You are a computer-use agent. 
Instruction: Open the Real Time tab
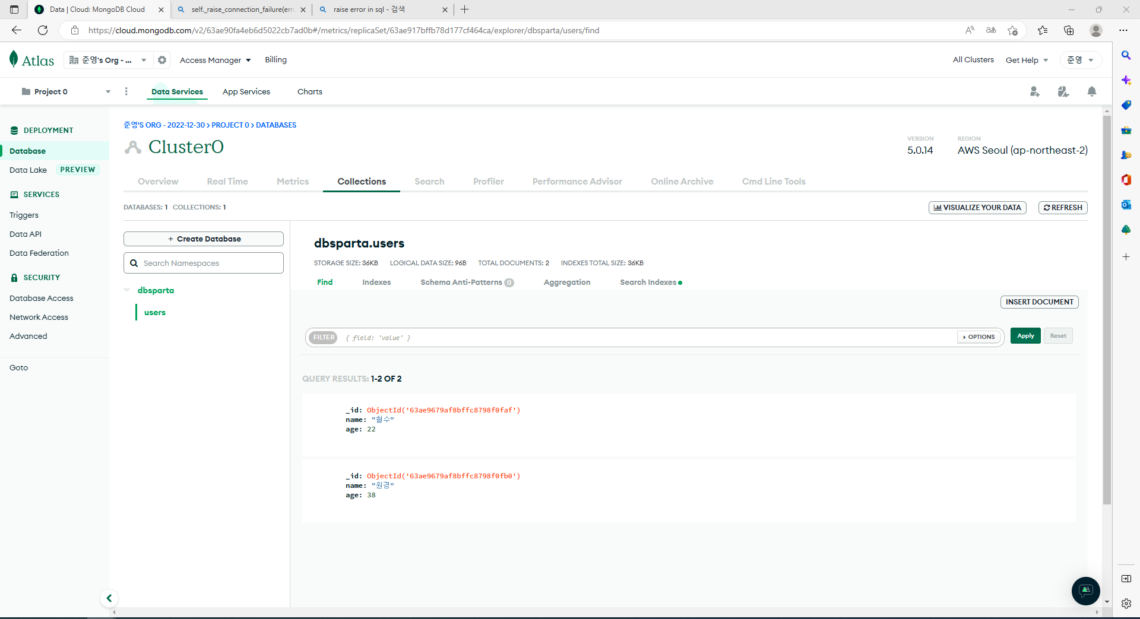point(227,182)
